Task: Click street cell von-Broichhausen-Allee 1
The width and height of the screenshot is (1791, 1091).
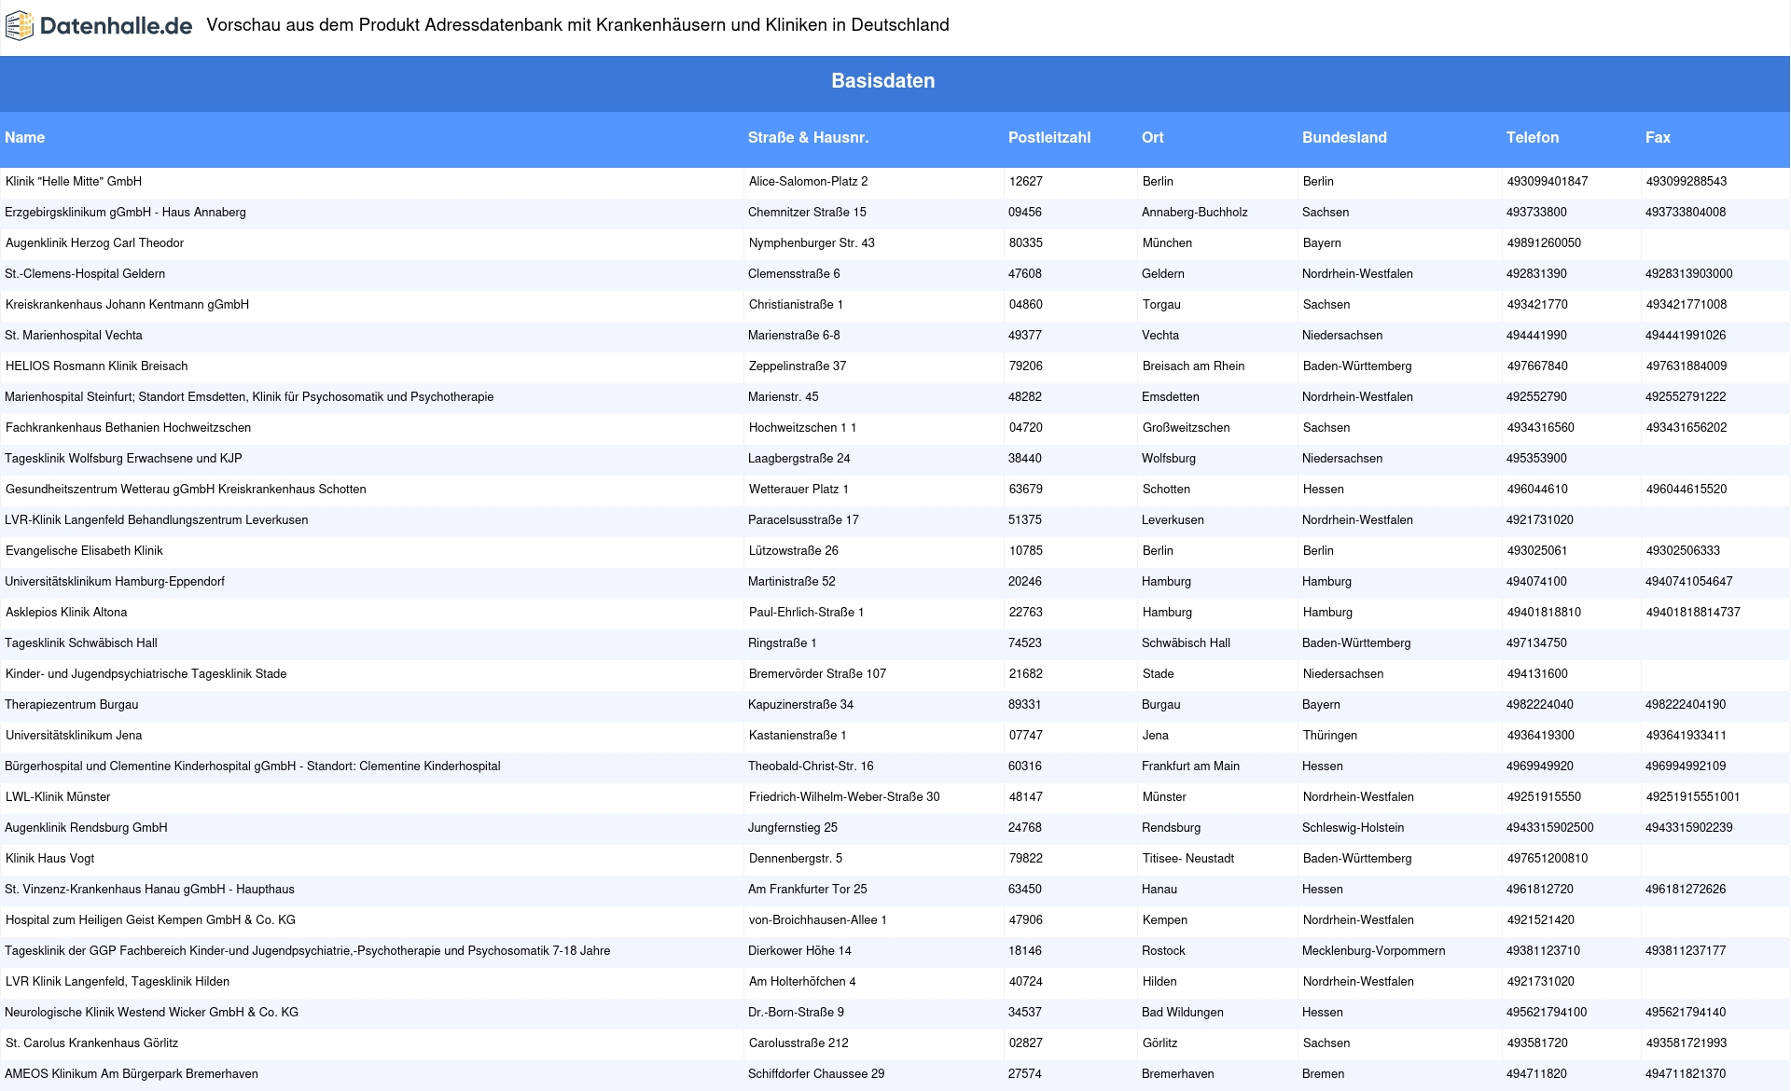Action: pos(818,920)
